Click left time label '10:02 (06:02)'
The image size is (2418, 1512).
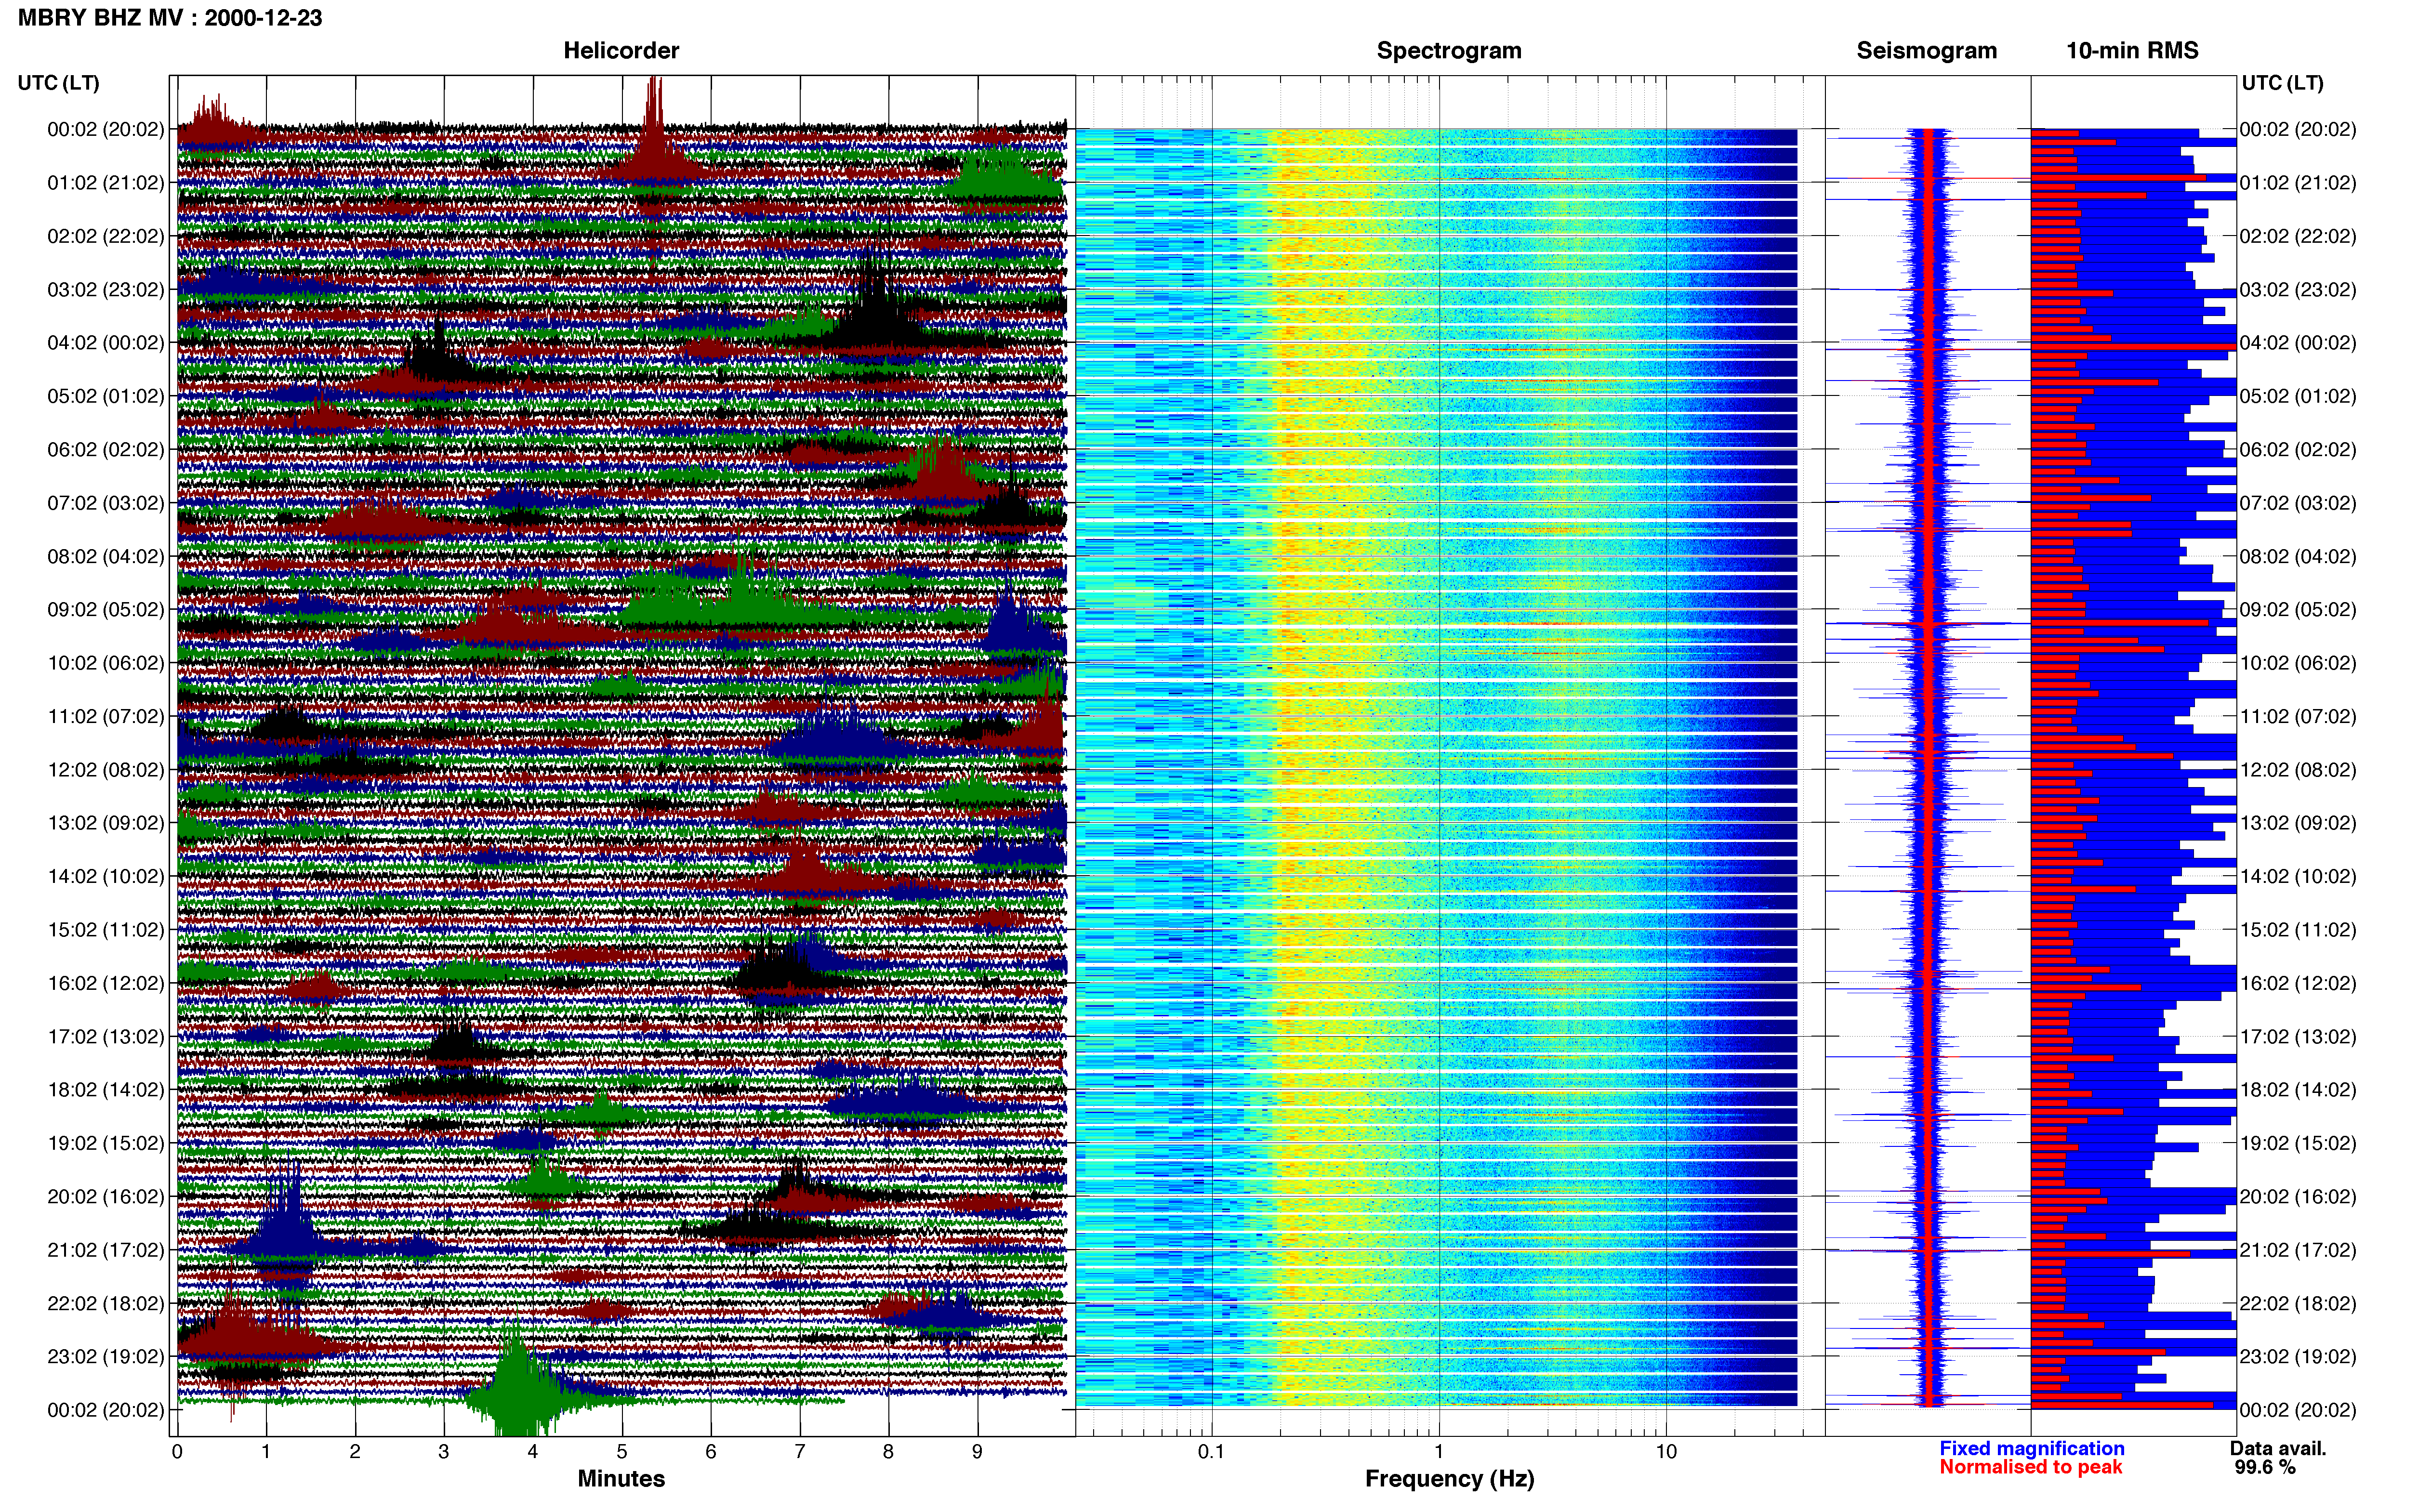pyautogui.click(x=106, y=662)
